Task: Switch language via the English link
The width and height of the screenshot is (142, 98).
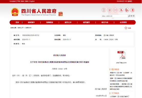Action: click(32, 1)
